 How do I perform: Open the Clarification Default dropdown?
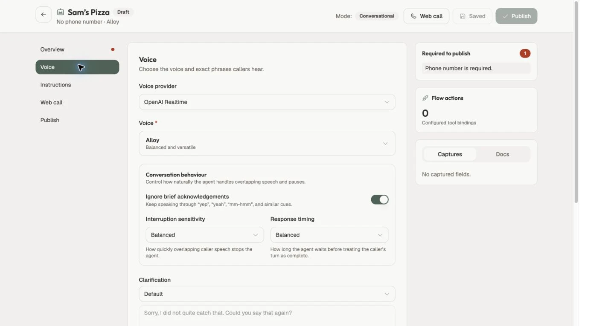click(x=267, y=294)
